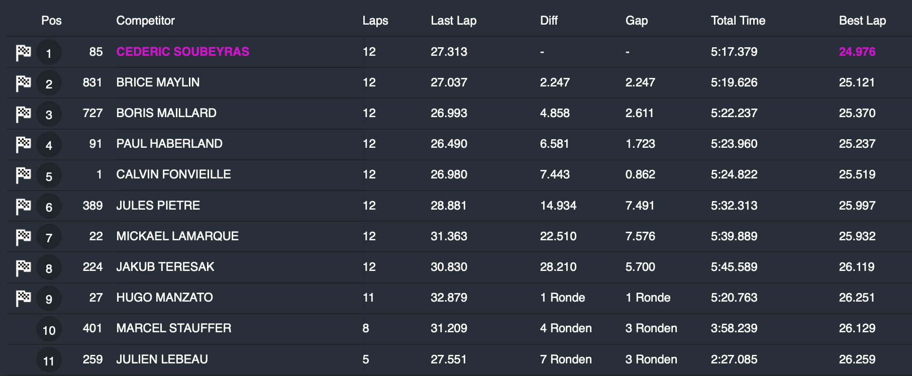Image resolution: width=912 pixels, height=376 pixels.
Task: Select the MARCEL STAUFFER name
Action: [x=173, y=328]
